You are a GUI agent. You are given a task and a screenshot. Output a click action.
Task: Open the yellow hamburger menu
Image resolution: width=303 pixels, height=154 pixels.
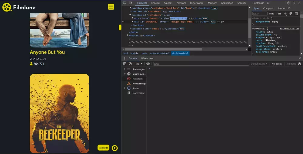click(x=111, y=7)
